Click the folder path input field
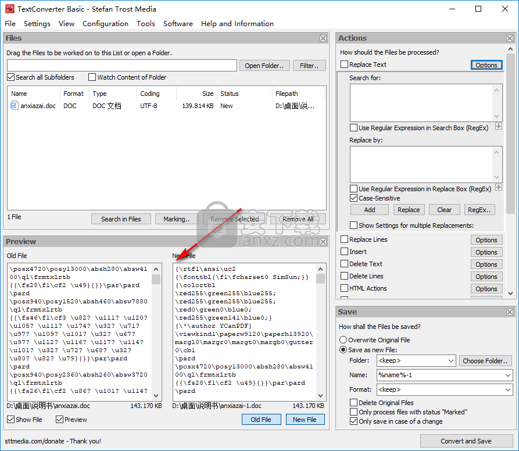This screenshot has width=519, height=451. (122, 65)
